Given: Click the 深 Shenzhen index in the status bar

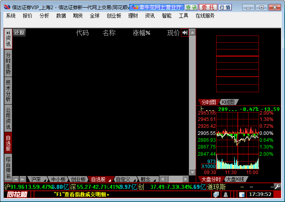Looking at the screenshot, I should tap(103, 187).
